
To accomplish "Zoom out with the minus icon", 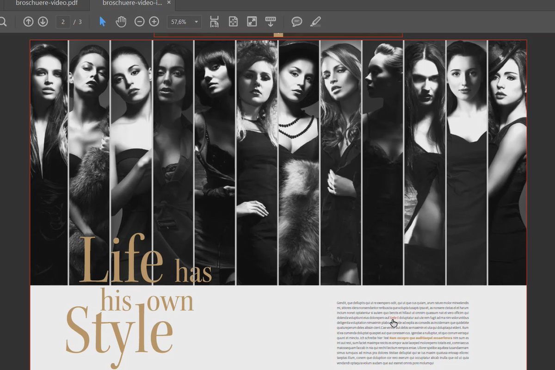I will pos(139,22).
